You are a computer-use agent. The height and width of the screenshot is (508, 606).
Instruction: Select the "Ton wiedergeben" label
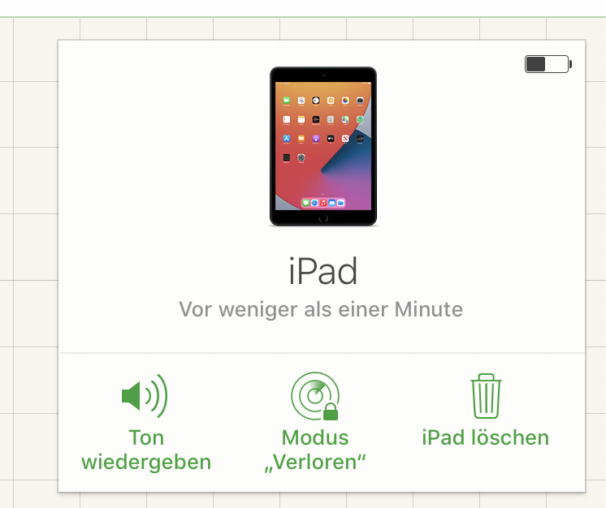[x=146, y=450]
